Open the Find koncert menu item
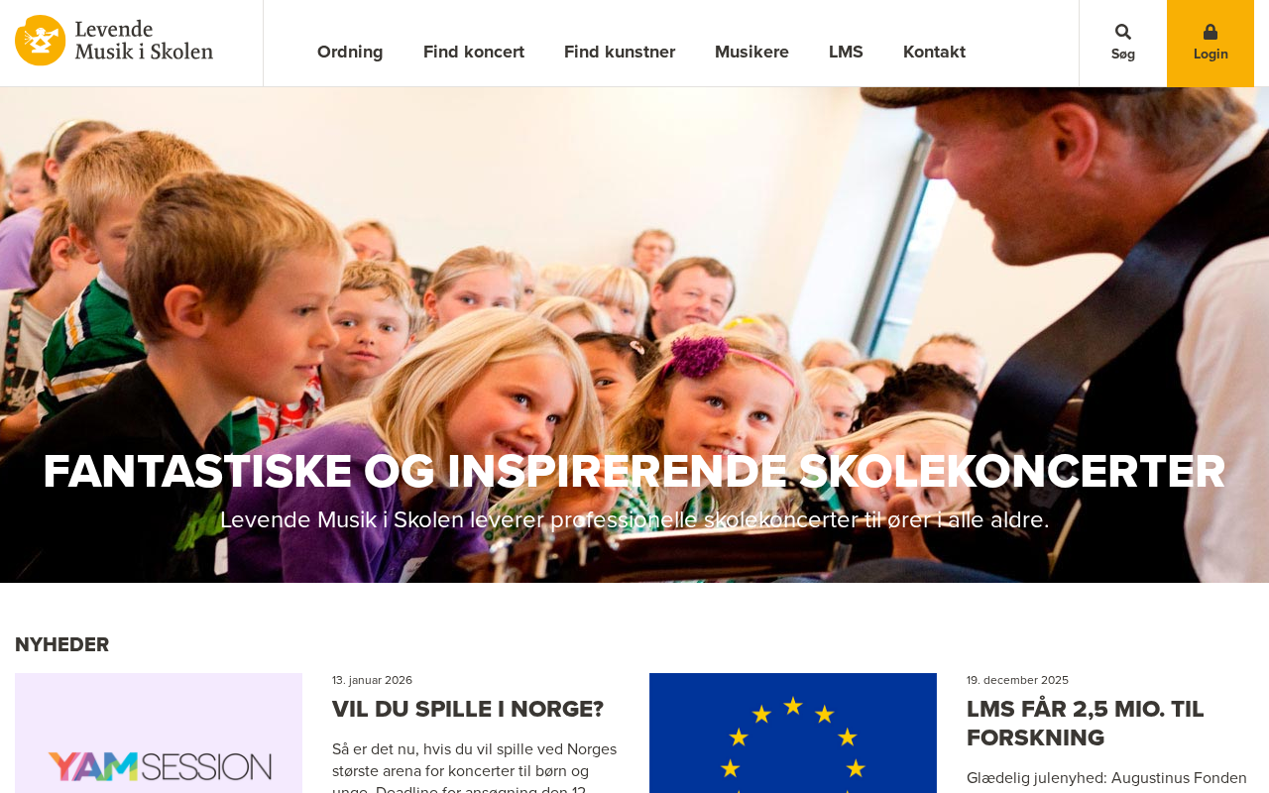Viewport: 1269px width, 793px height. (x=474, y=52)
